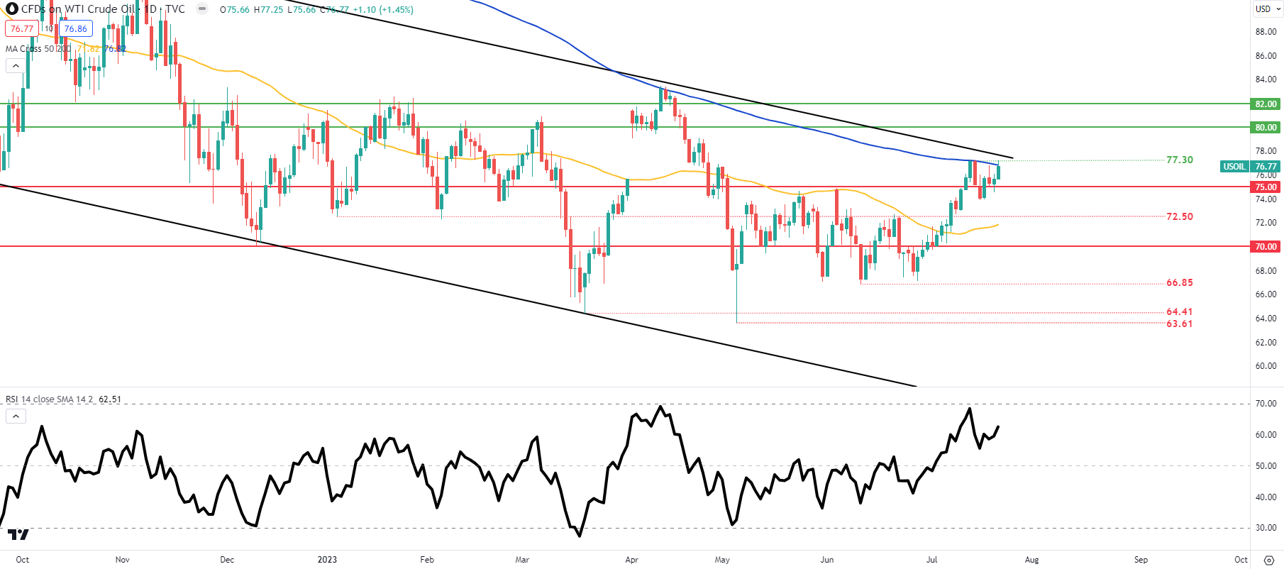Collapse the MA Cross indicator legend

click(x=16, y=66)
